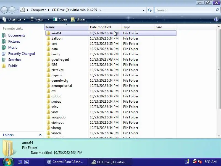Select the vioinput folder name
The width and height of the screenshot is (221, 166).
pyautogui.click(x=57, y=123)
